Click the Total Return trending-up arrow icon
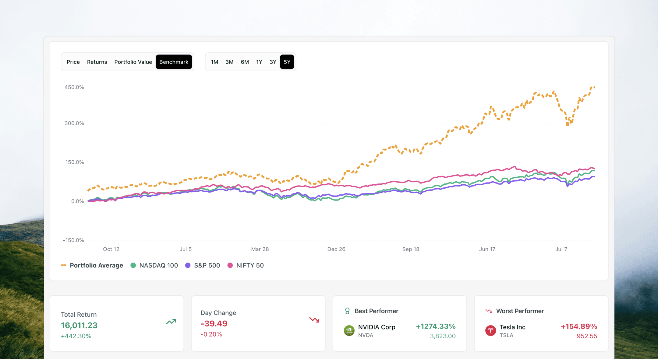The image size is (658, 359). tap(171, 322)
